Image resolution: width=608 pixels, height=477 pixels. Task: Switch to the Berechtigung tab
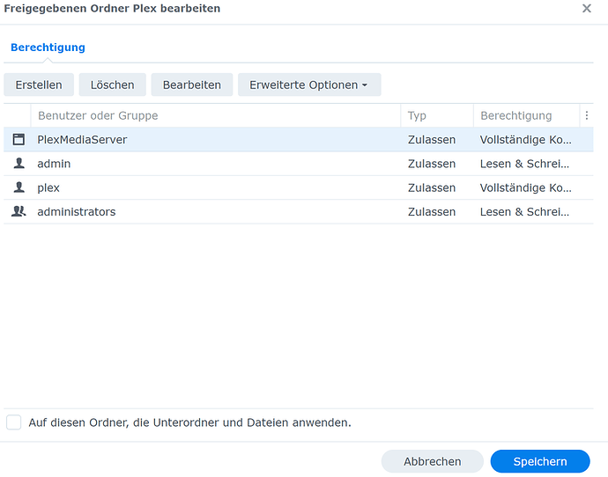[x=48, y=48]
